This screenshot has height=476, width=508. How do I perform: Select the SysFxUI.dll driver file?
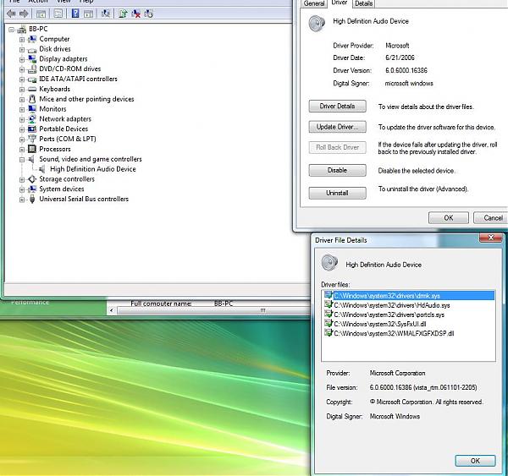[x=375, y=324]
